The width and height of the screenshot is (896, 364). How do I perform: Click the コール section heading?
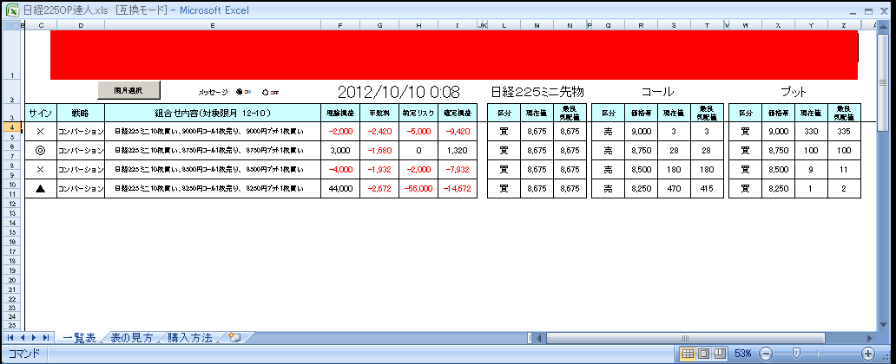(x=657, y=92)
